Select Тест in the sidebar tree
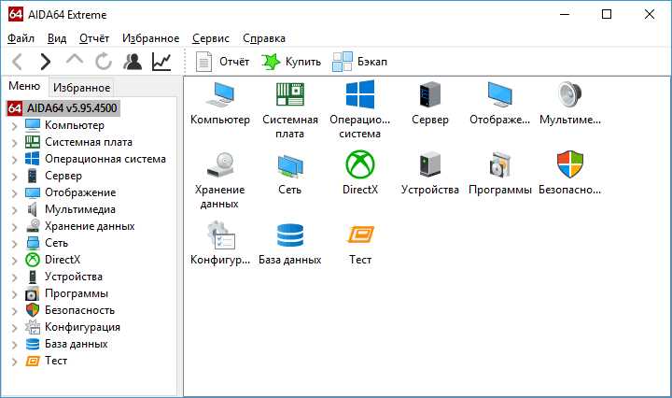 pos(56,361)
